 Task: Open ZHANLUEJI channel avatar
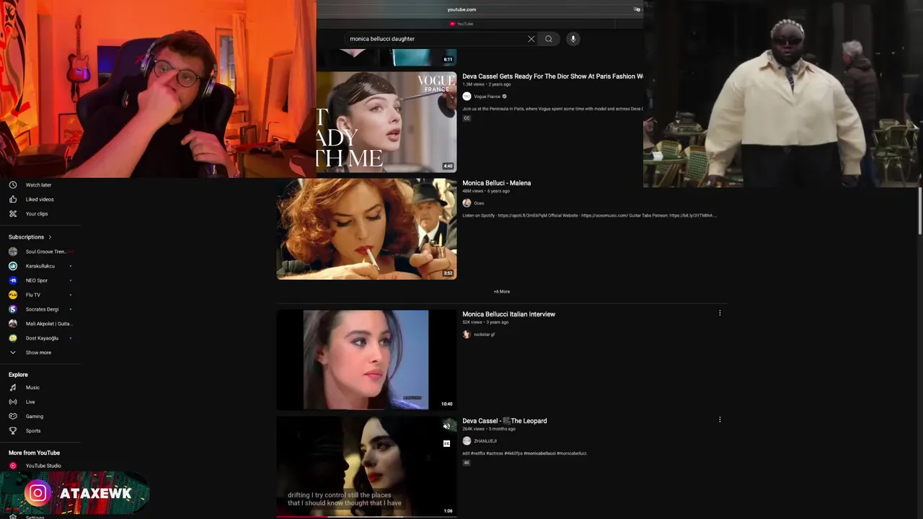467,441
